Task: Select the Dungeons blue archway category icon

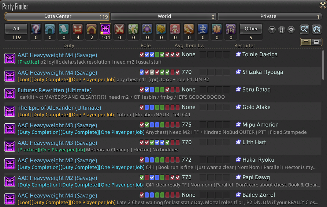Action: pos(50,29)
